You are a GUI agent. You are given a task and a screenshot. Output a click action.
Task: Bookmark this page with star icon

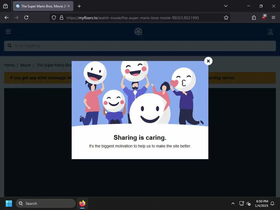click(x=226, y=17)
